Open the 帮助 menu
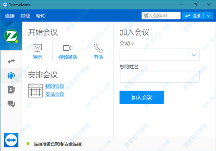 pos(41,16)
